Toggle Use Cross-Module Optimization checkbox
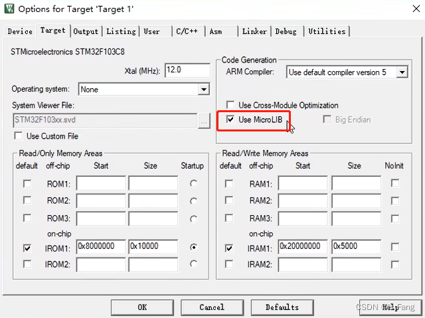 [x=230, y=105]
